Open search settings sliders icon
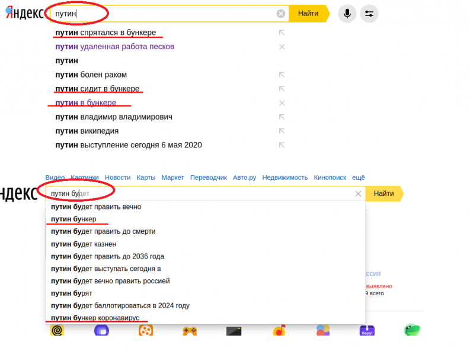The height and width of the screenshot is (355, 470). click(369, 14)
